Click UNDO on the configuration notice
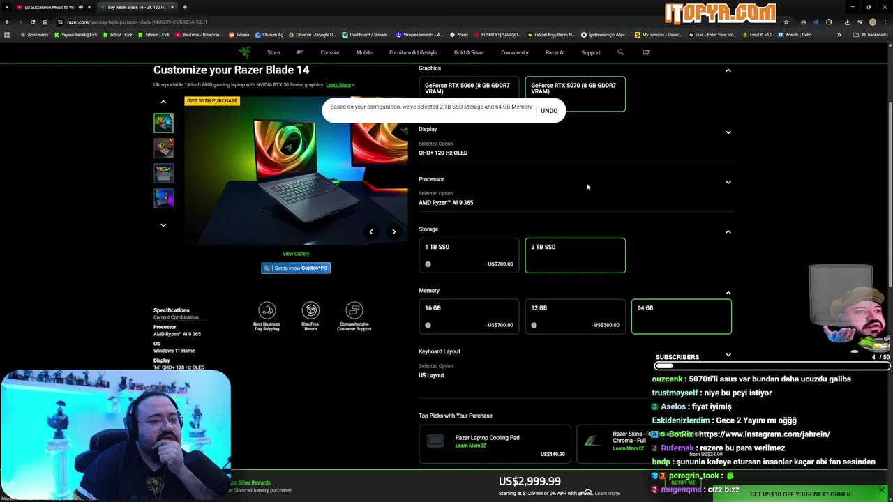Image resolution: width=893 pixels, height=502 pixels. pos(549,110)
